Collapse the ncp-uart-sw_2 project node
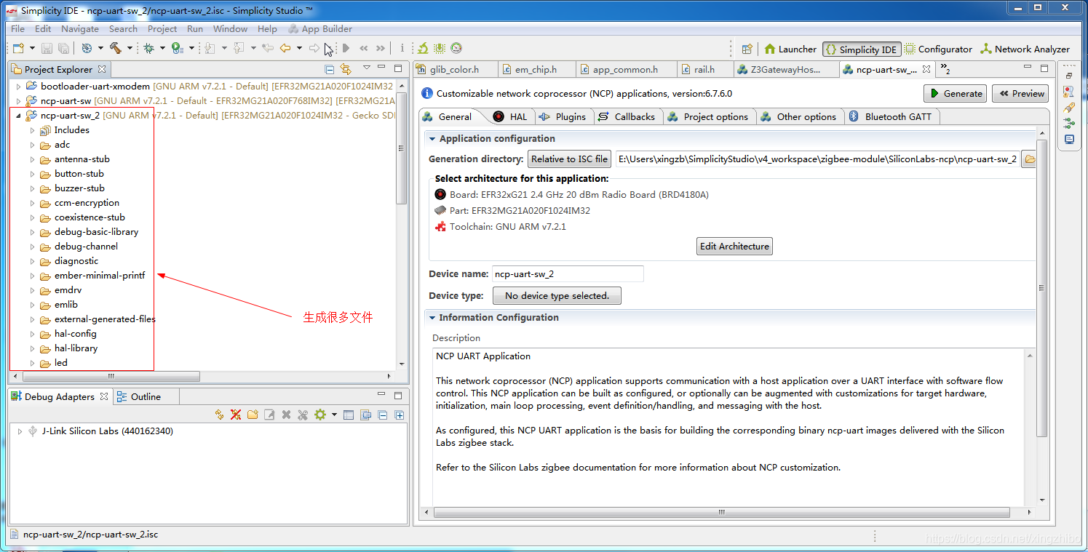The height and width of the screenshot is (552, 1088). pyautogui.click(x=18, y=115)
